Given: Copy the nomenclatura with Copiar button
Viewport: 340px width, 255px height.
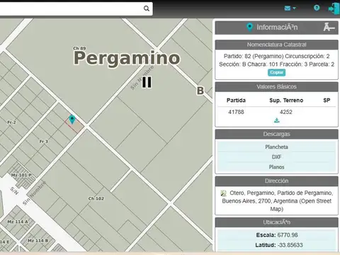Looking at the screenshot, I should coord(276,72).
